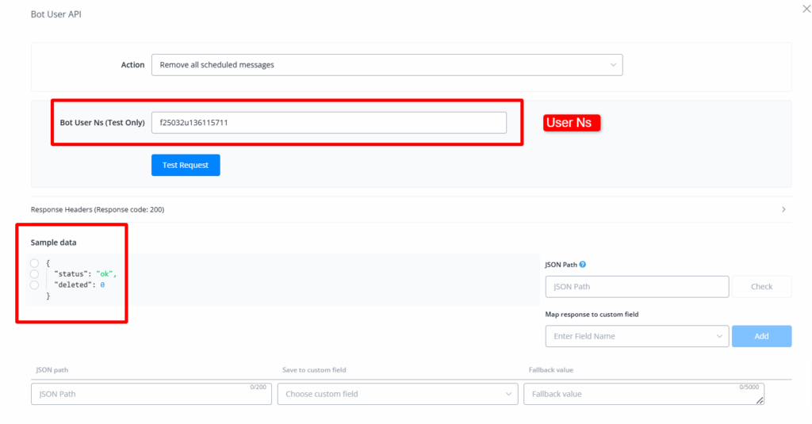Expand the Response Headers chevron
Image resolution: width=812 pixels, height=424 pixels.
[x=783, y=209]
